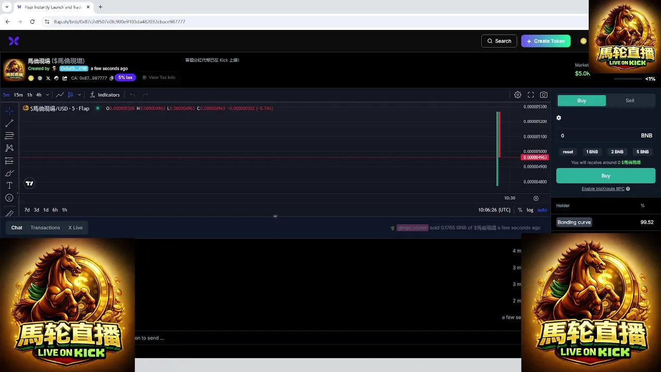Toggle auto scale on chart
Image resolution: width=661 pixels, height=372 pixels.
(542, 210)
